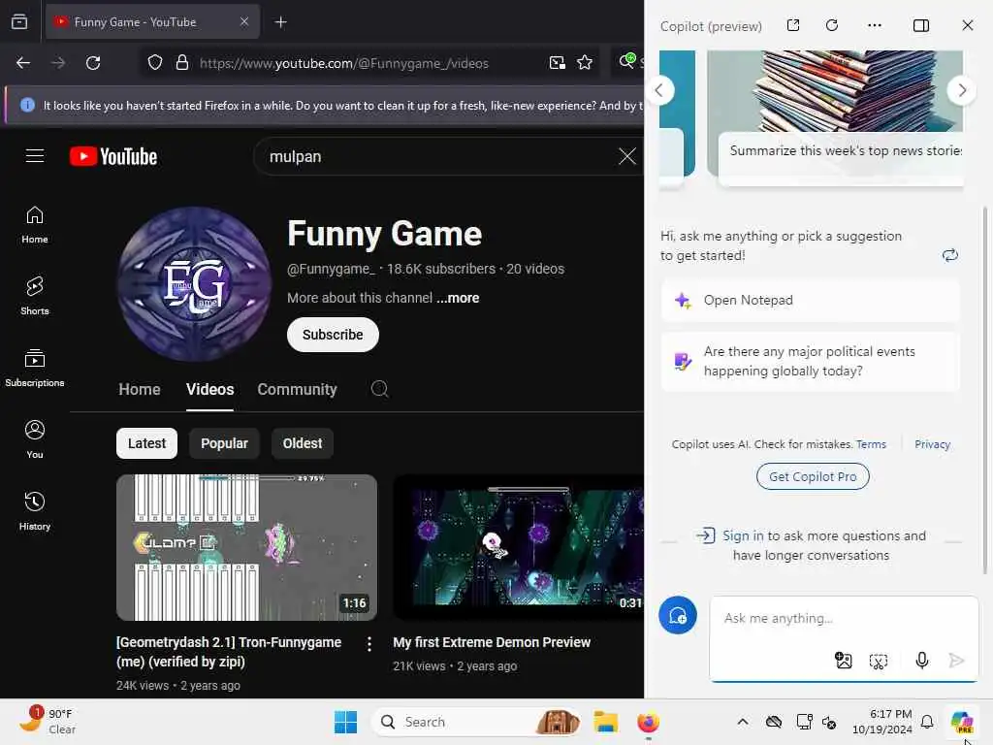Select the Videos tab
Screen dimensions: 993x745
209,389
